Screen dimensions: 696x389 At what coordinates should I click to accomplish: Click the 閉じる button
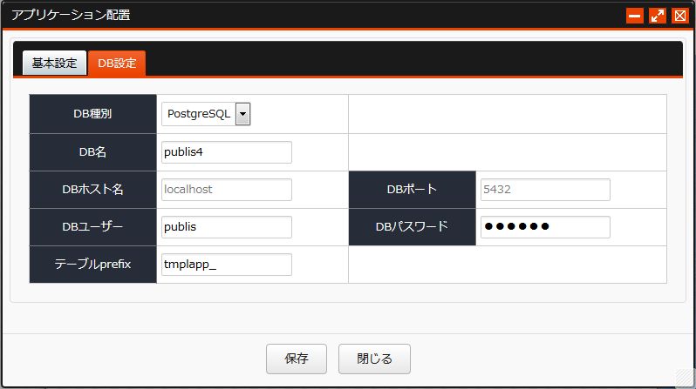point(375,359)
